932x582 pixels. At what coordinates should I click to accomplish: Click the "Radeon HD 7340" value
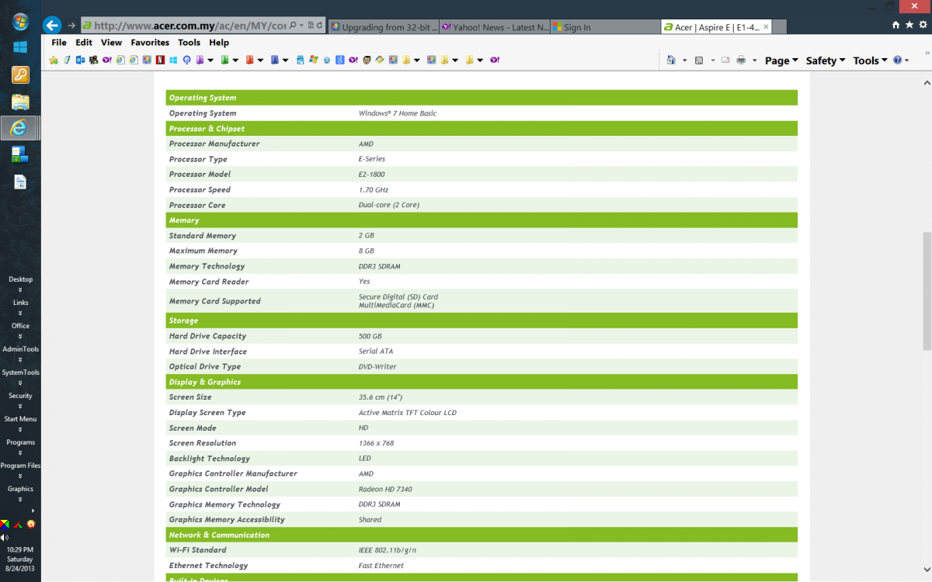point(385,489)
